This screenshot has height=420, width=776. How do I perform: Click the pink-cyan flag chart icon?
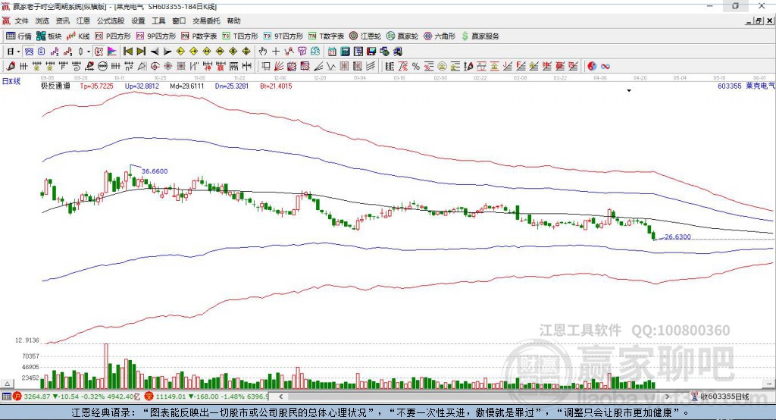112,52
